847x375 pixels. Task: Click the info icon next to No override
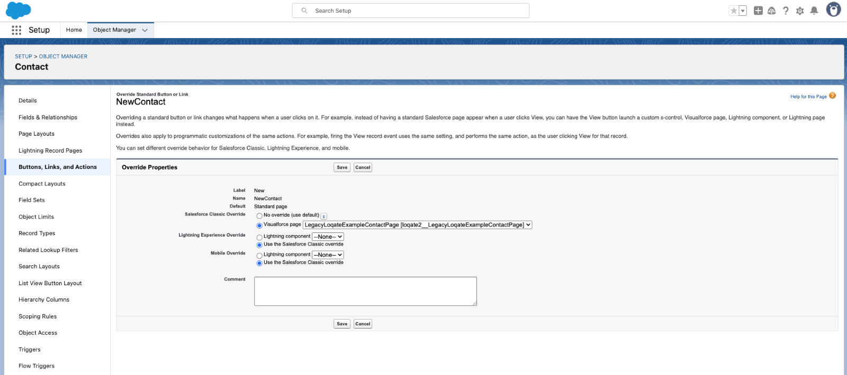click(x=324, y=216)
